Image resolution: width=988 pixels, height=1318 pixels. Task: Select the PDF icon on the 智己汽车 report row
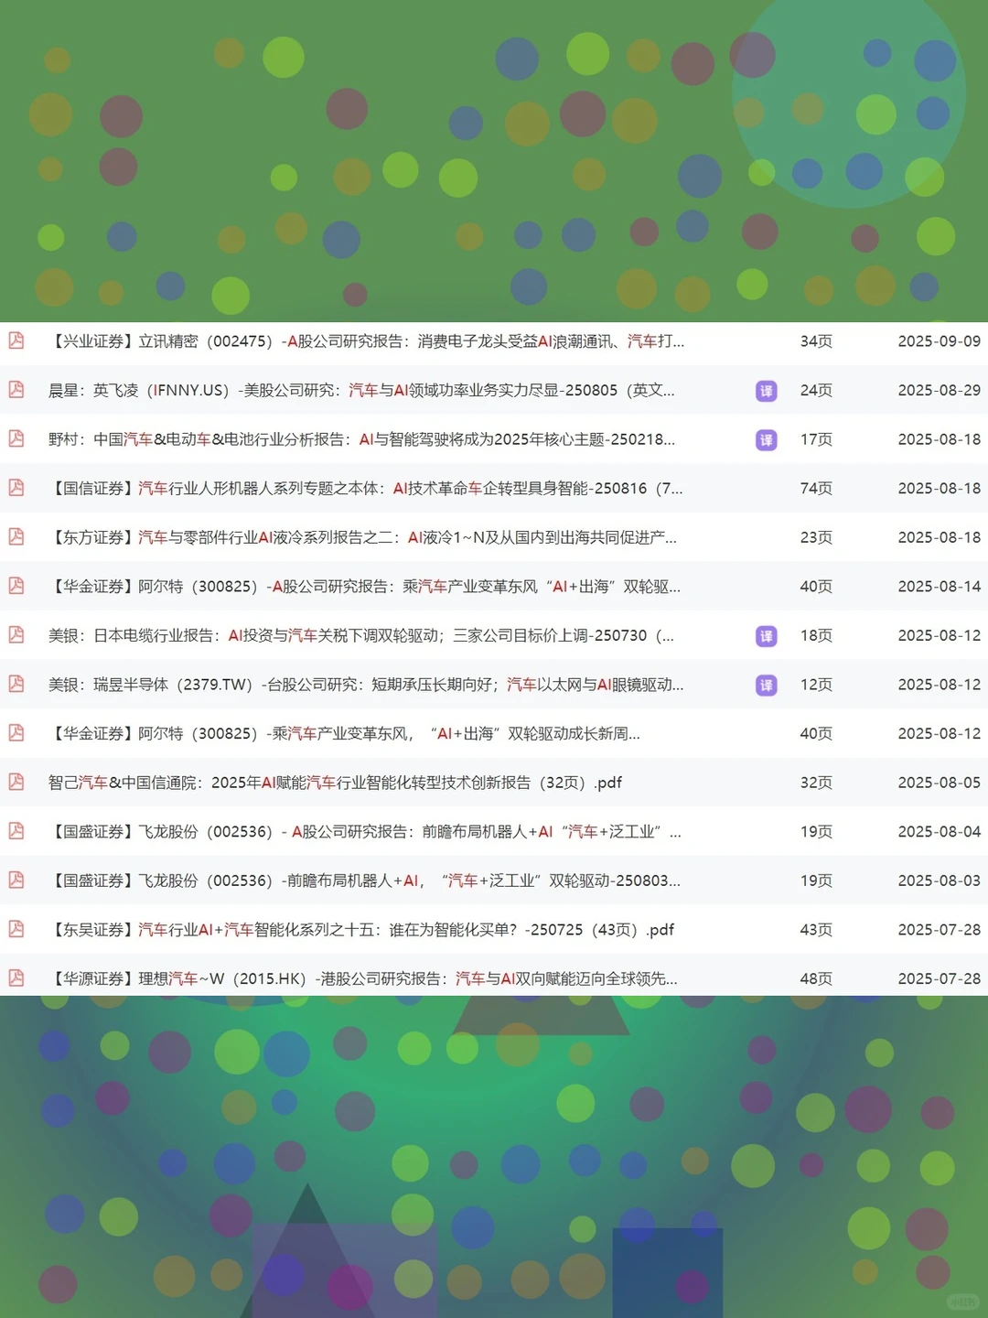pyautogui.click(x=16, y=783)
